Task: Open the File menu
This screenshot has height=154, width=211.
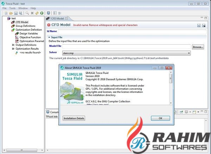Action: click(5, 8)
